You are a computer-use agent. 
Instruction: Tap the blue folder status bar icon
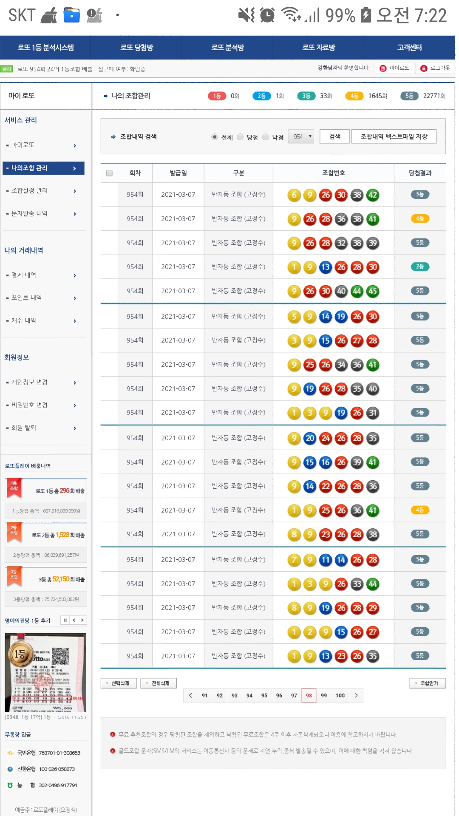(x=71, y=15)
